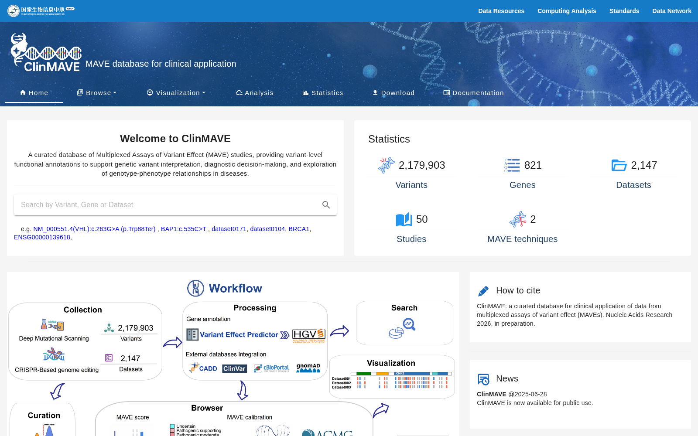Click the cBioPortal logo in workflow
This screenshot has width=698, height=436.
click(x=271, y=368)
